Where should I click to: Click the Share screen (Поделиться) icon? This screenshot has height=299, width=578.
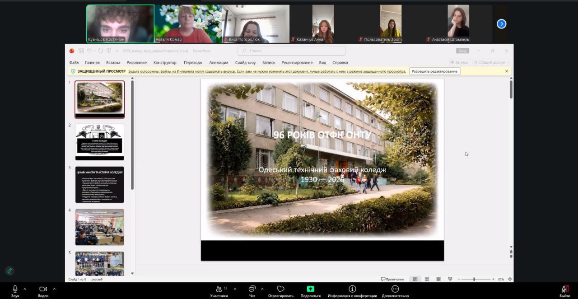tap(310, 289)
